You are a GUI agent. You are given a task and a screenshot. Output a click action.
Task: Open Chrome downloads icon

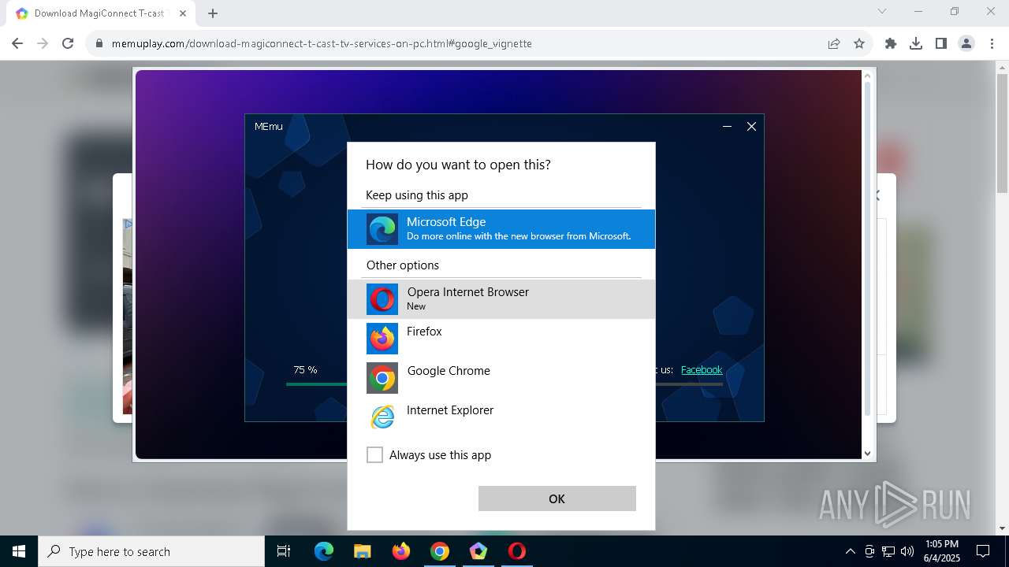tap(916, 43)
